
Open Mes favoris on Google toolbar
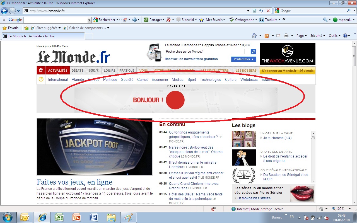pyautogui.click(x=212, y=20)
